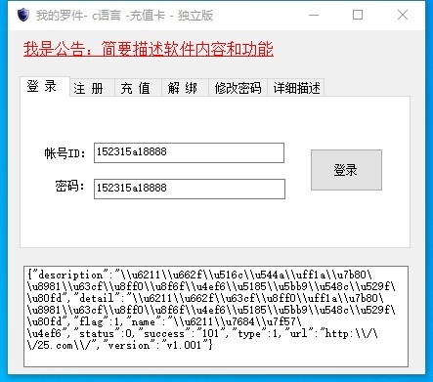Click the 登录 button
The height and width of the screenshot is (382, 433).
point(346,170)
